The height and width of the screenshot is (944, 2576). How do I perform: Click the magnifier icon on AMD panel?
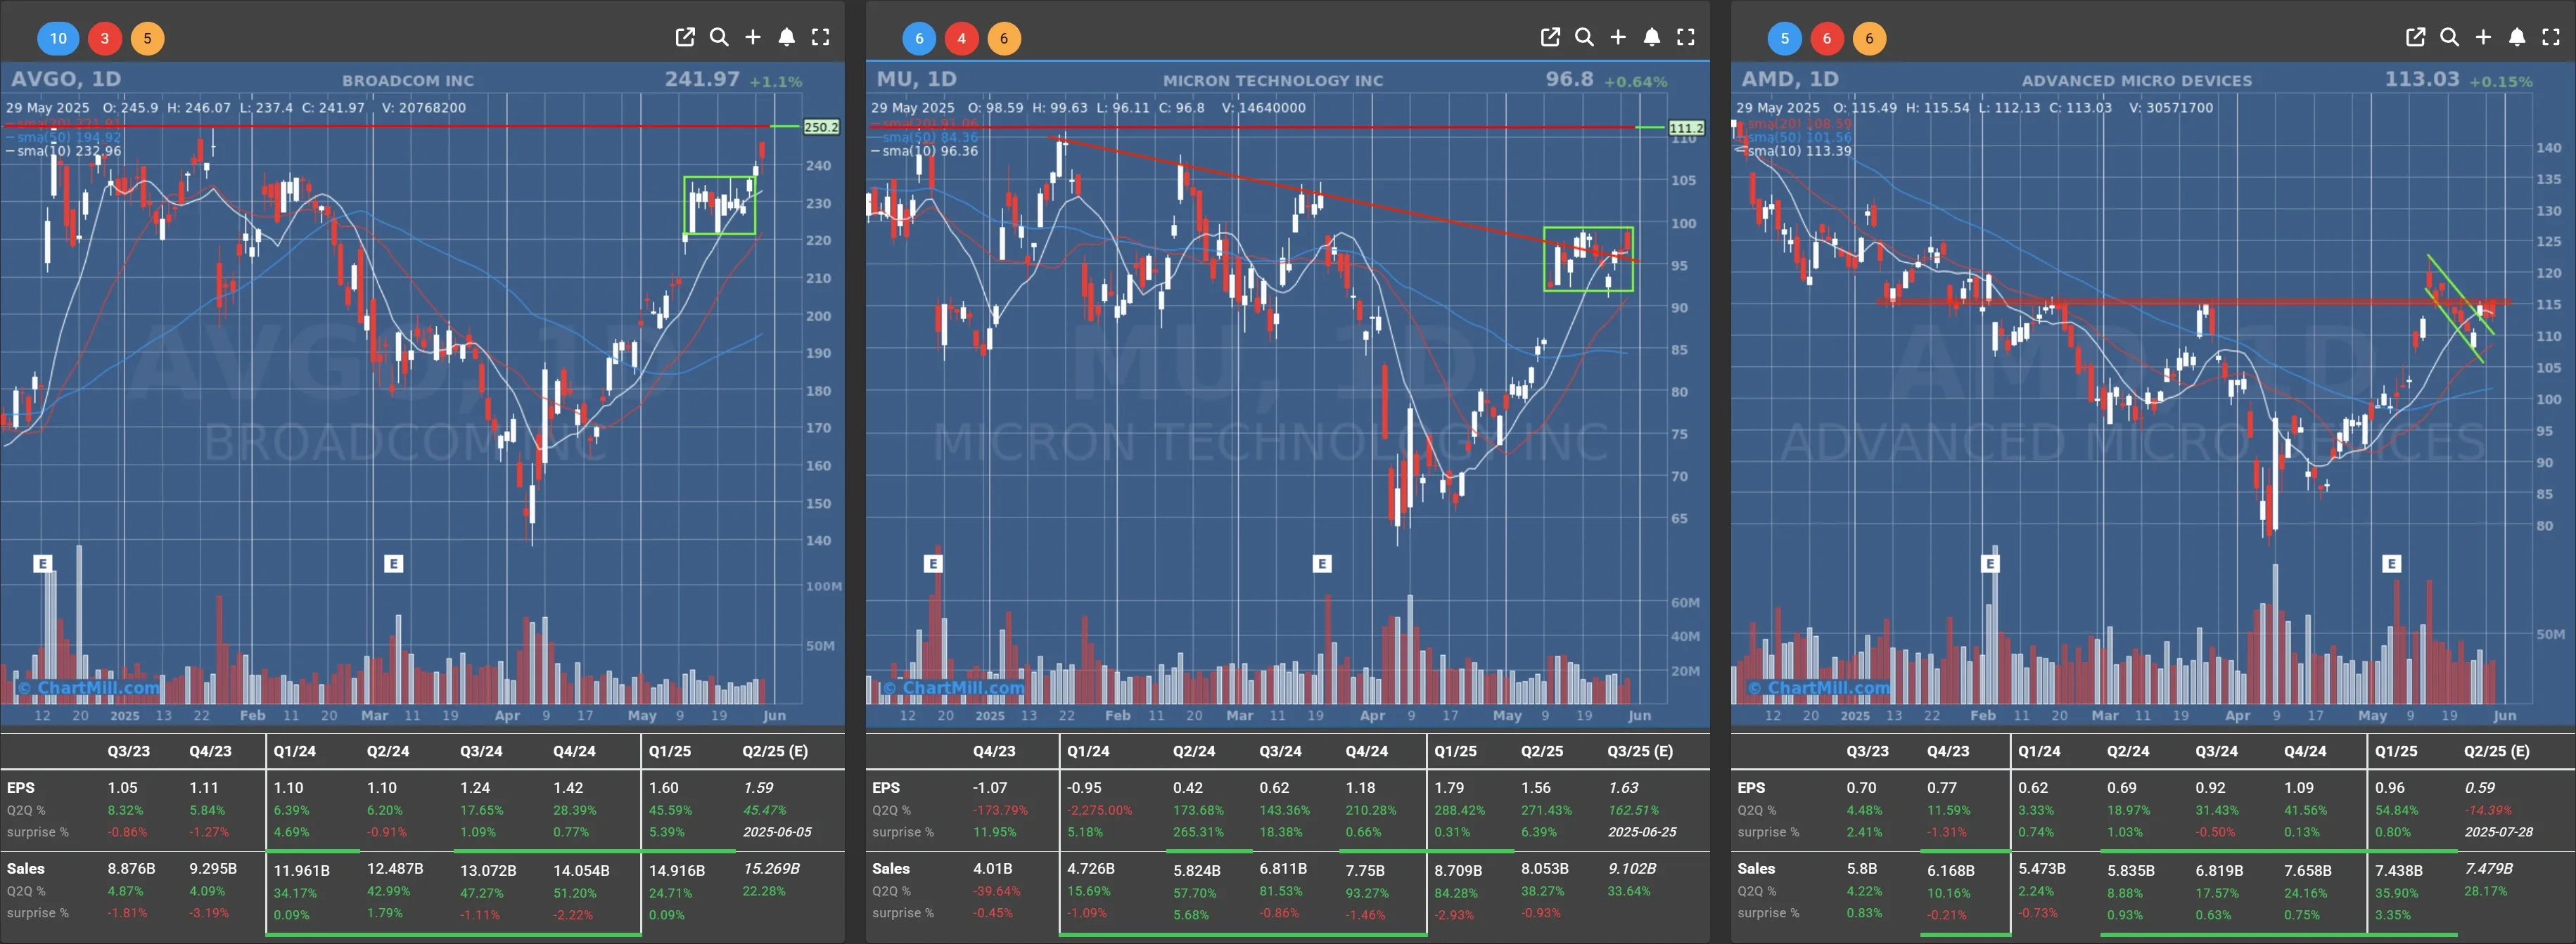(2449, 37)
